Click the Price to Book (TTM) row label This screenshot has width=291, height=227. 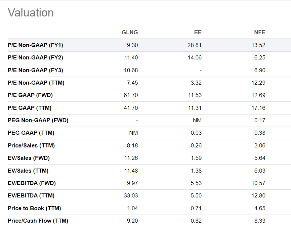pos(34,208)
